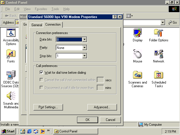Open the Network control panel icon
The image size is (180, 135).
coord(159,54)
